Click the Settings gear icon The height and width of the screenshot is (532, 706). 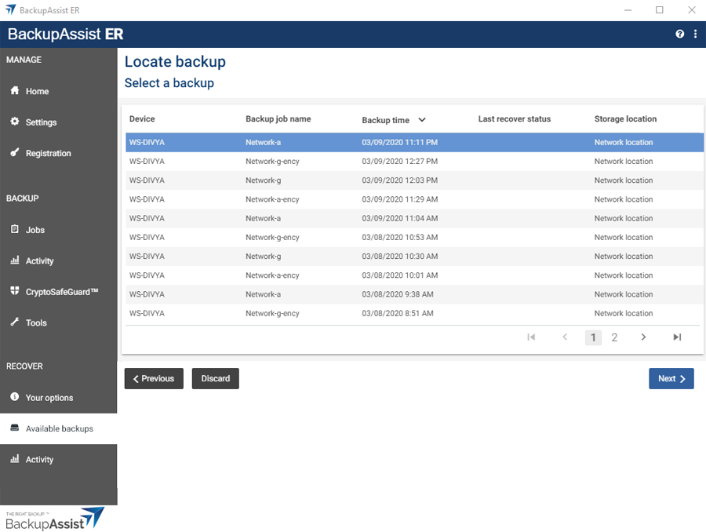coord(15,122)
